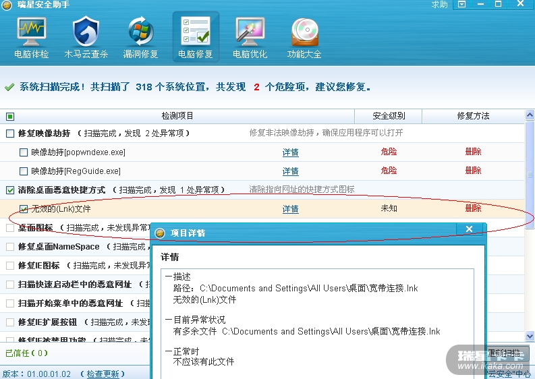Open the title bar dropdown menu button
The image size is (535, 379).
(461, 4)
